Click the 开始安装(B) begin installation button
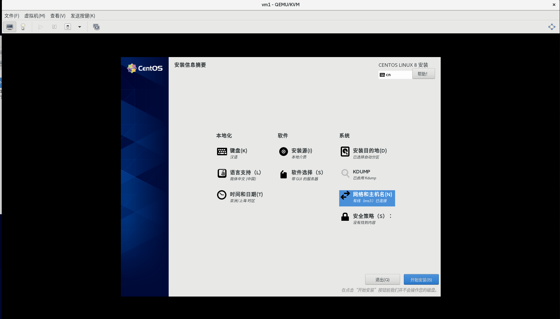This screenshot has width=560, height=319. point(421,280)
